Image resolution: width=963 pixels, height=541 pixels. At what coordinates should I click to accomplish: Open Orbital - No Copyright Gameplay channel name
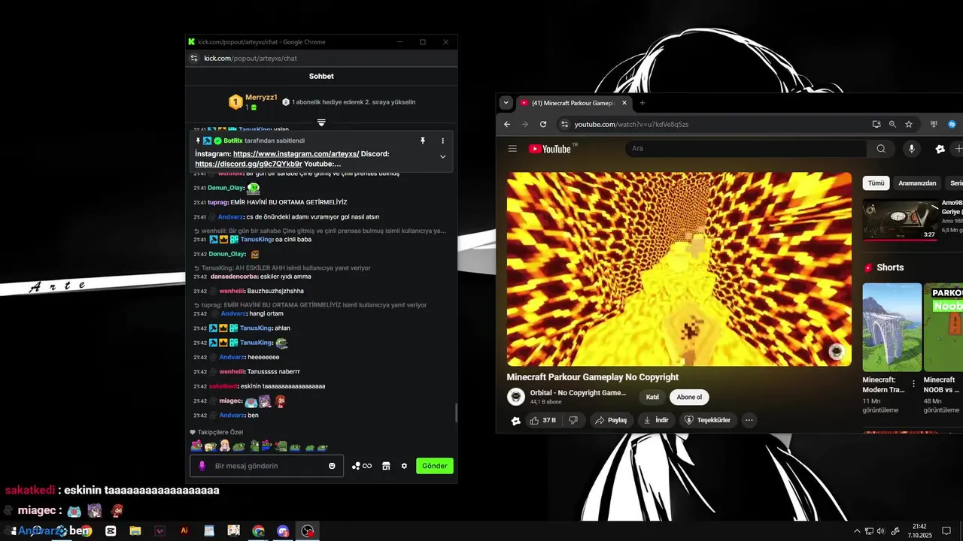point(578,393)
